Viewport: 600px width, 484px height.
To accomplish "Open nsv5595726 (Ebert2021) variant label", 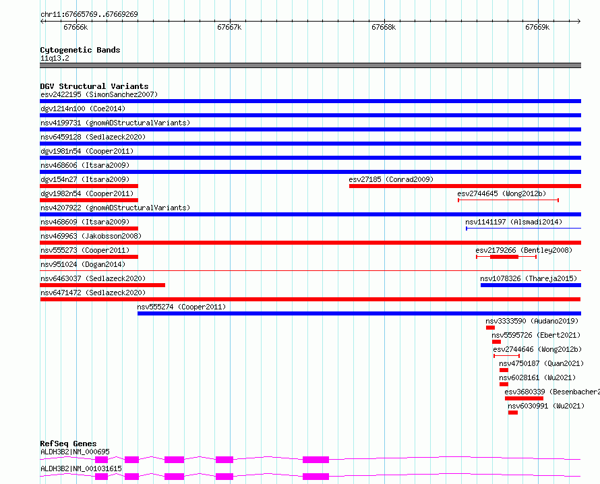I will (536, 335).
